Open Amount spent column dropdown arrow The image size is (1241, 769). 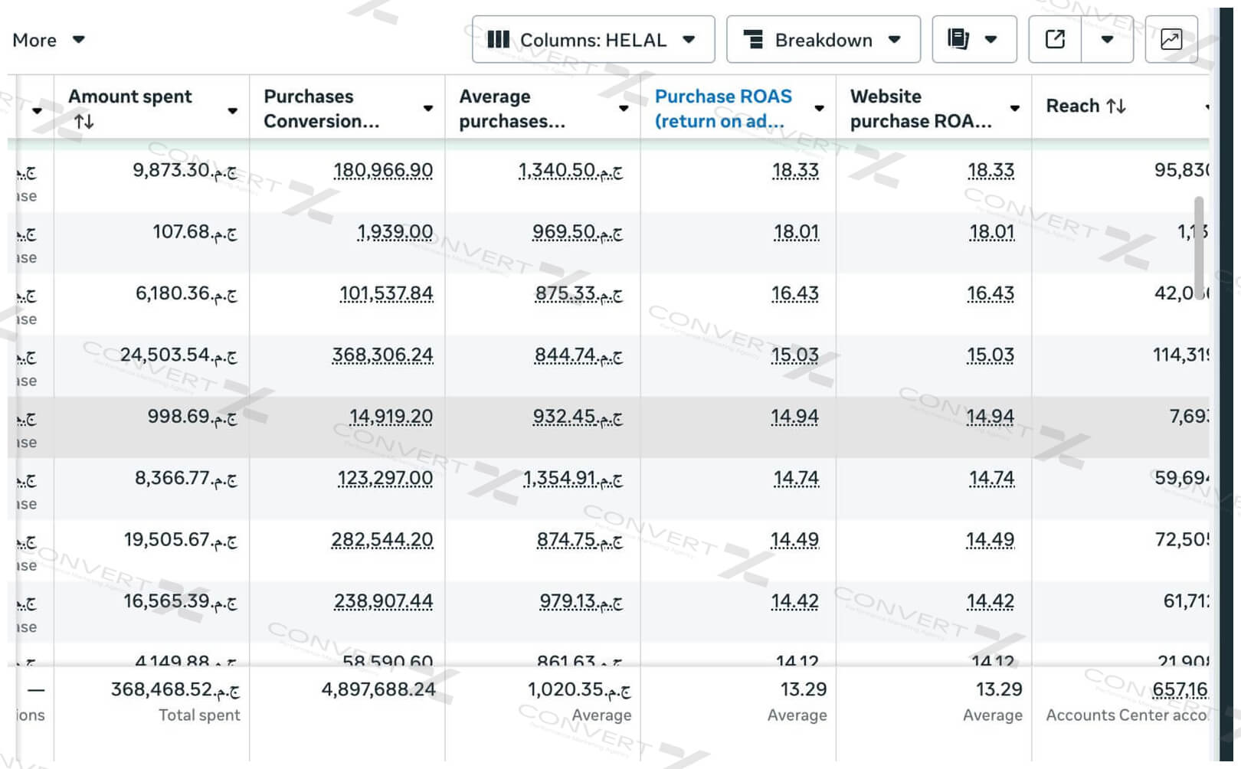click(x=232, y=111)
